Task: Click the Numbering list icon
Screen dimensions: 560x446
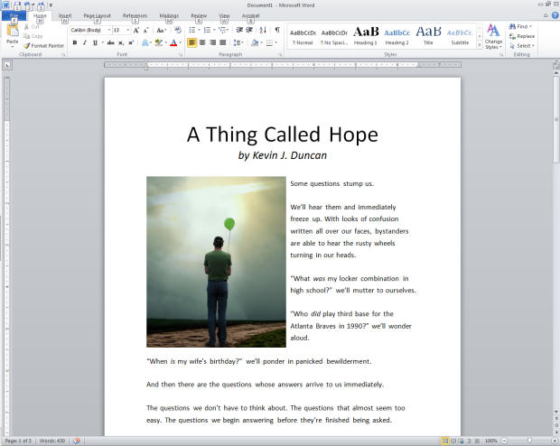Action: click(207, 31)
